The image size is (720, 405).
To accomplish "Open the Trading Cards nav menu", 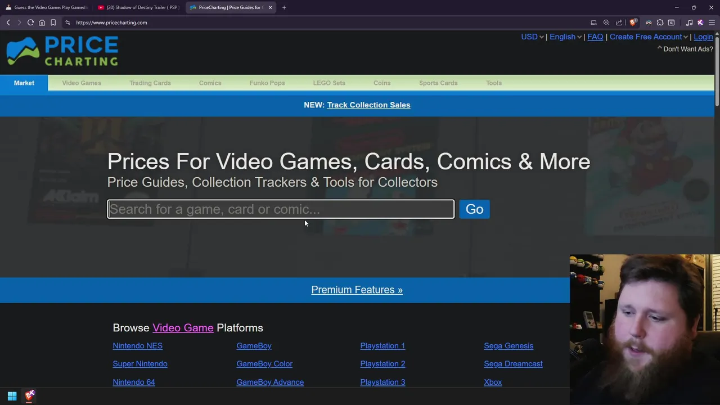I will point(150,83).
